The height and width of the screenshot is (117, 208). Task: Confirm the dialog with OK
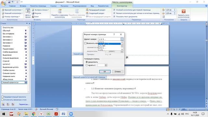[x=105, y=71]
